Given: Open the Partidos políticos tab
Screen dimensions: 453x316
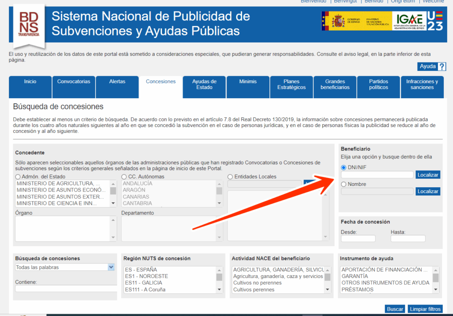Looking at the screenshot, I should pos(379,87).
